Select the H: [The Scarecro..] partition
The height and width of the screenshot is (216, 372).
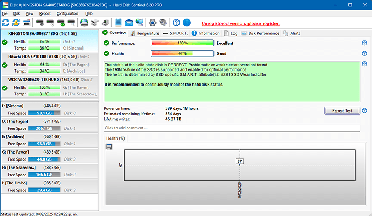[x=50, y=171]
